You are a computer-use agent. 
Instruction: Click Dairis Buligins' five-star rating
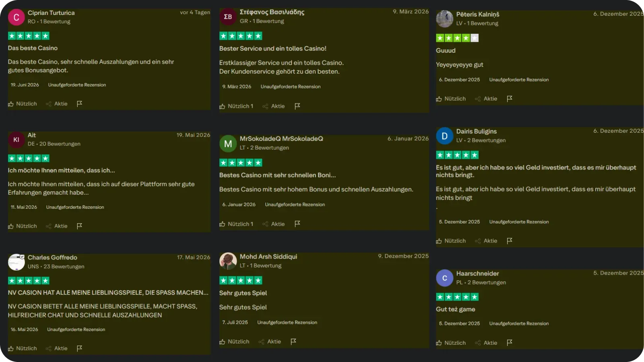457,155
